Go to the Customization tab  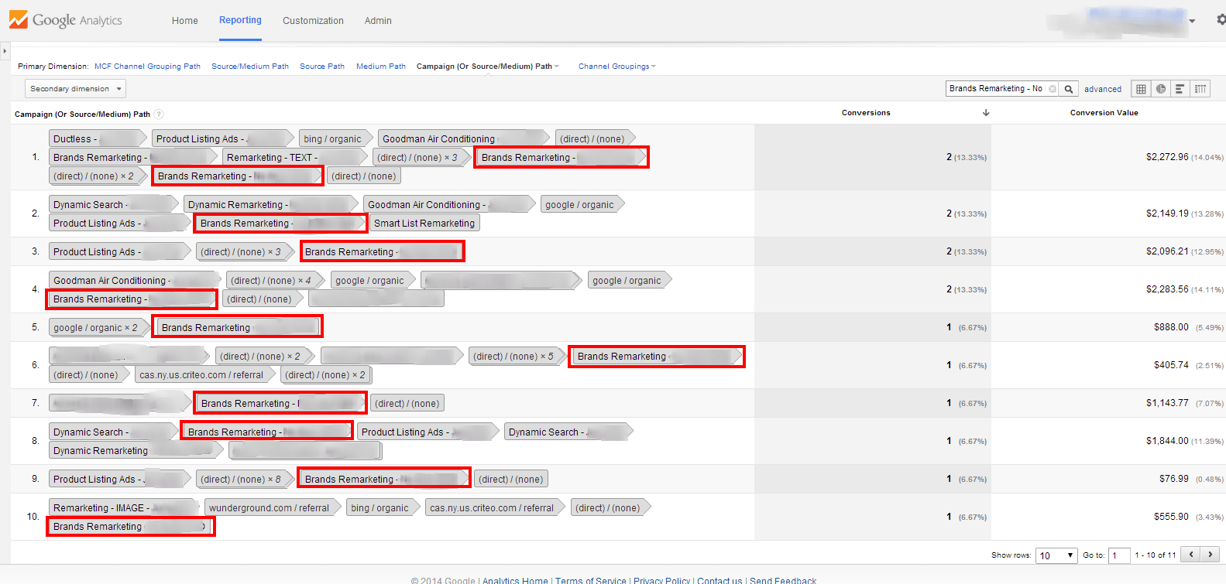313,21
